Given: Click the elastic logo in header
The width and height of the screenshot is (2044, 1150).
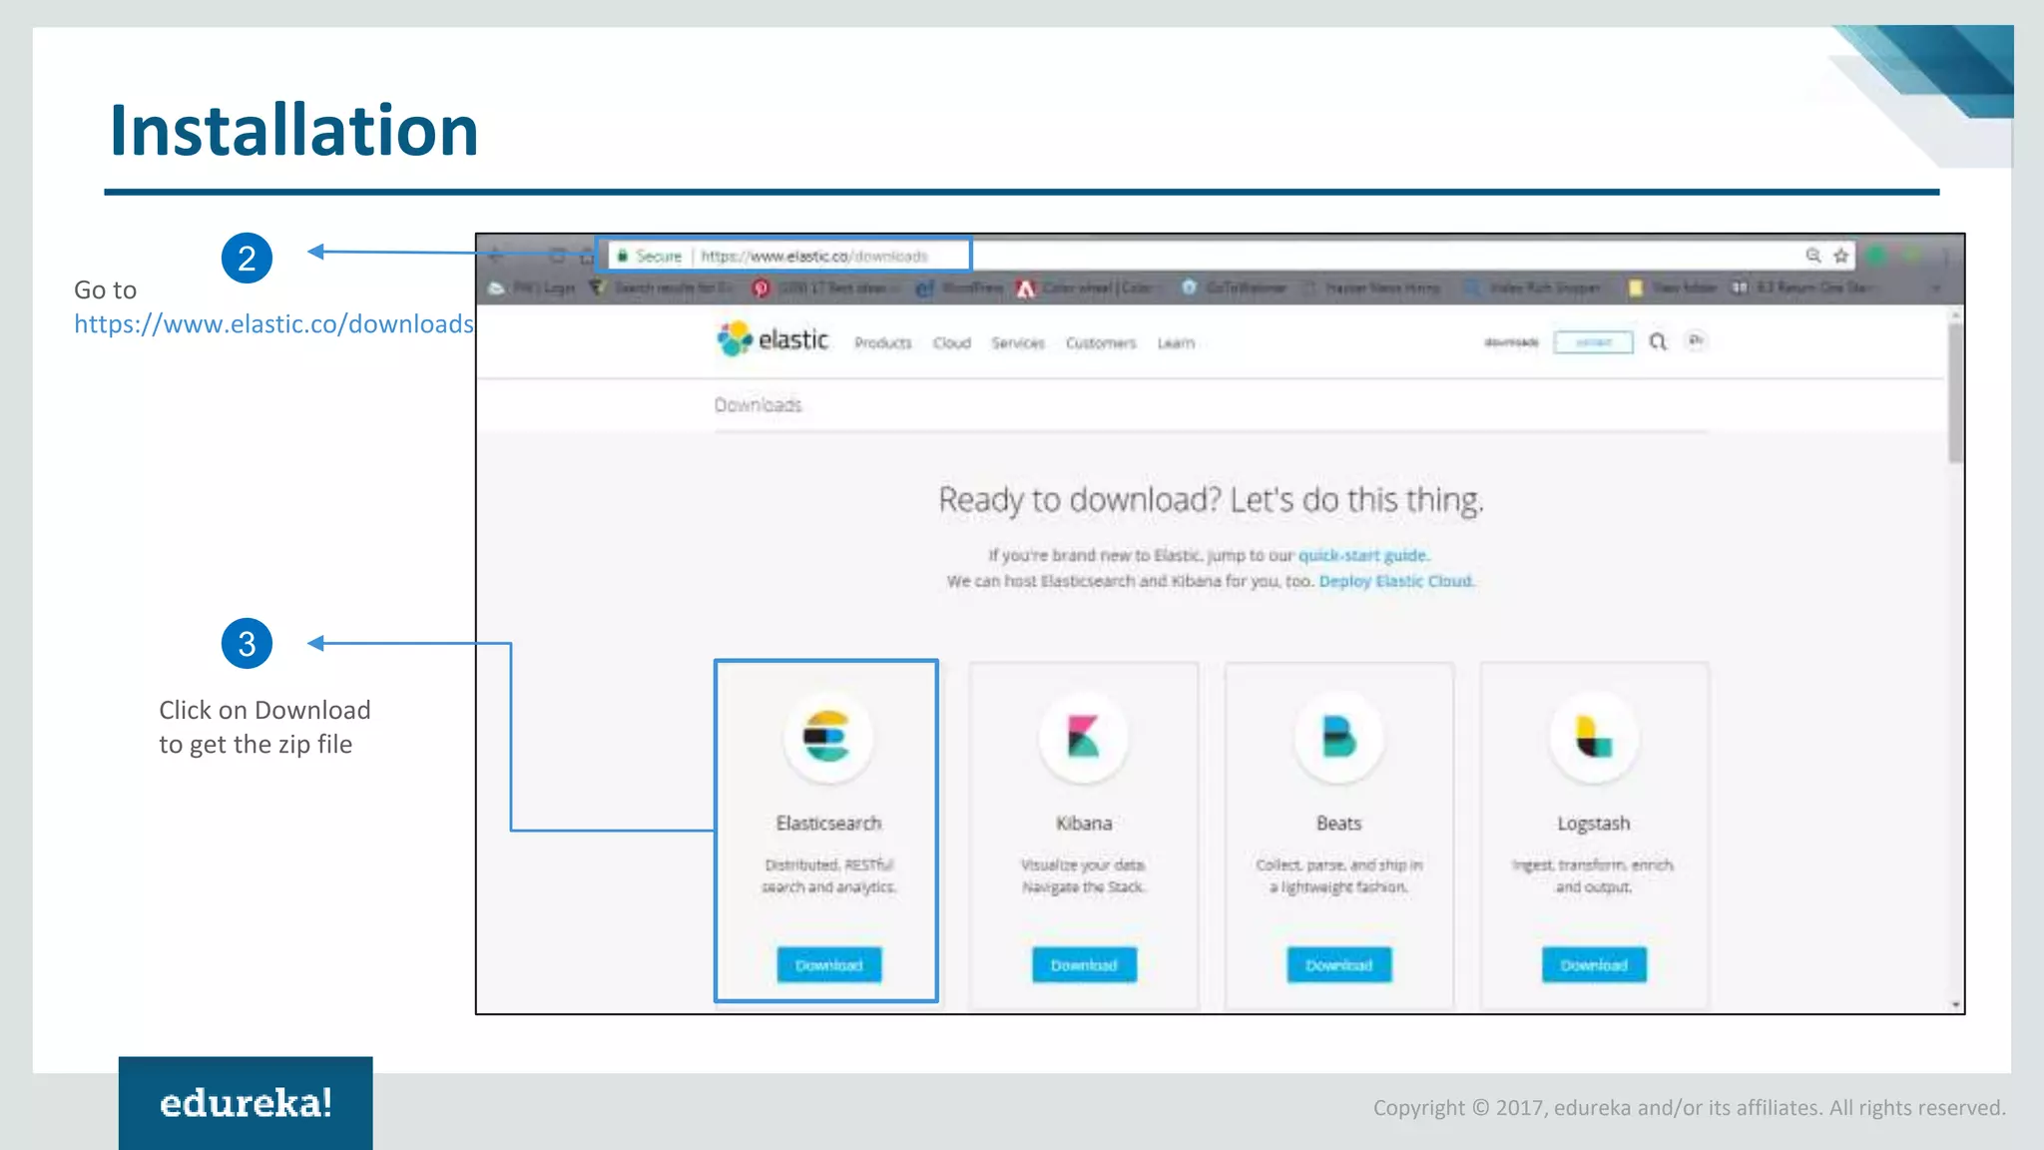Looking at the screenshot, I should point(772,340).
